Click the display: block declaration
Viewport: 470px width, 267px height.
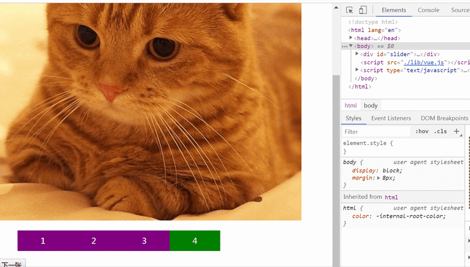click(x=377, y=170)
